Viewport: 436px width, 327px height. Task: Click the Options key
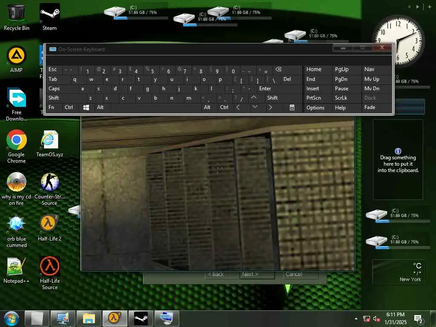(318, 107)
